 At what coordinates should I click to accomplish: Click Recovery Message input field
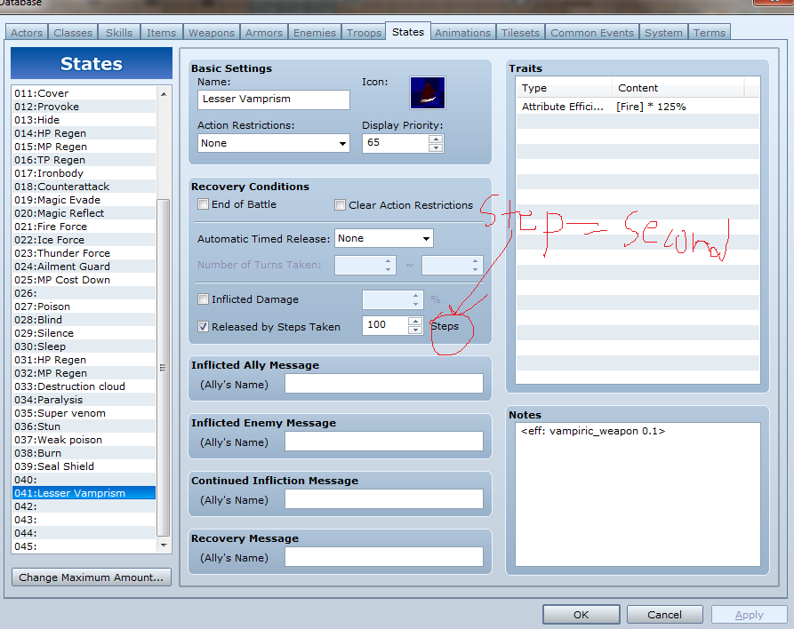[x=384, y=557]
